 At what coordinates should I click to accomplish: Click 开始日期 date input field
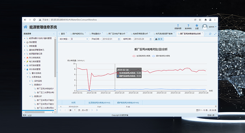(111, 39)
